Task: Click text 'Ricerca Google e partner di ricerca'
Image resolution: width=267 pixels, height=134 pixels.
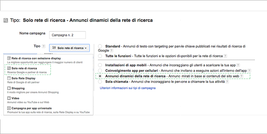Action: (27, 72)
